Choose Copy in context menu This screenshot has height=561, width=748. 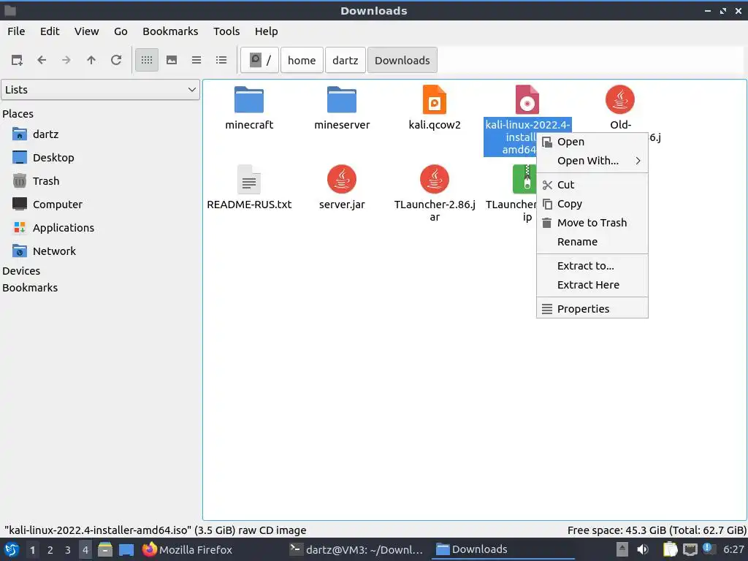point(592,204)
